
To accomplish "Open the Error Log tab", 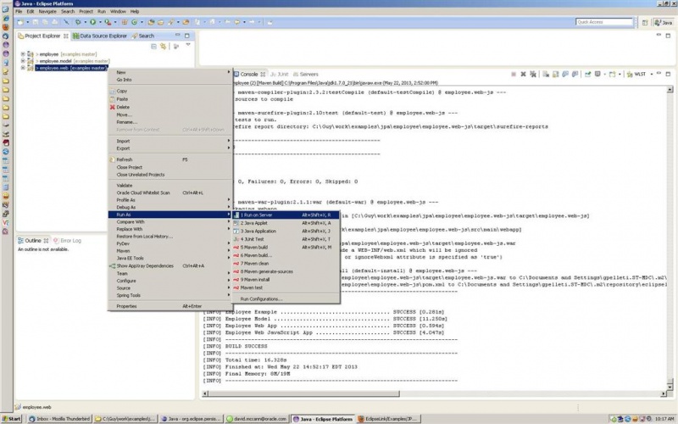I will tap(67, 241).
